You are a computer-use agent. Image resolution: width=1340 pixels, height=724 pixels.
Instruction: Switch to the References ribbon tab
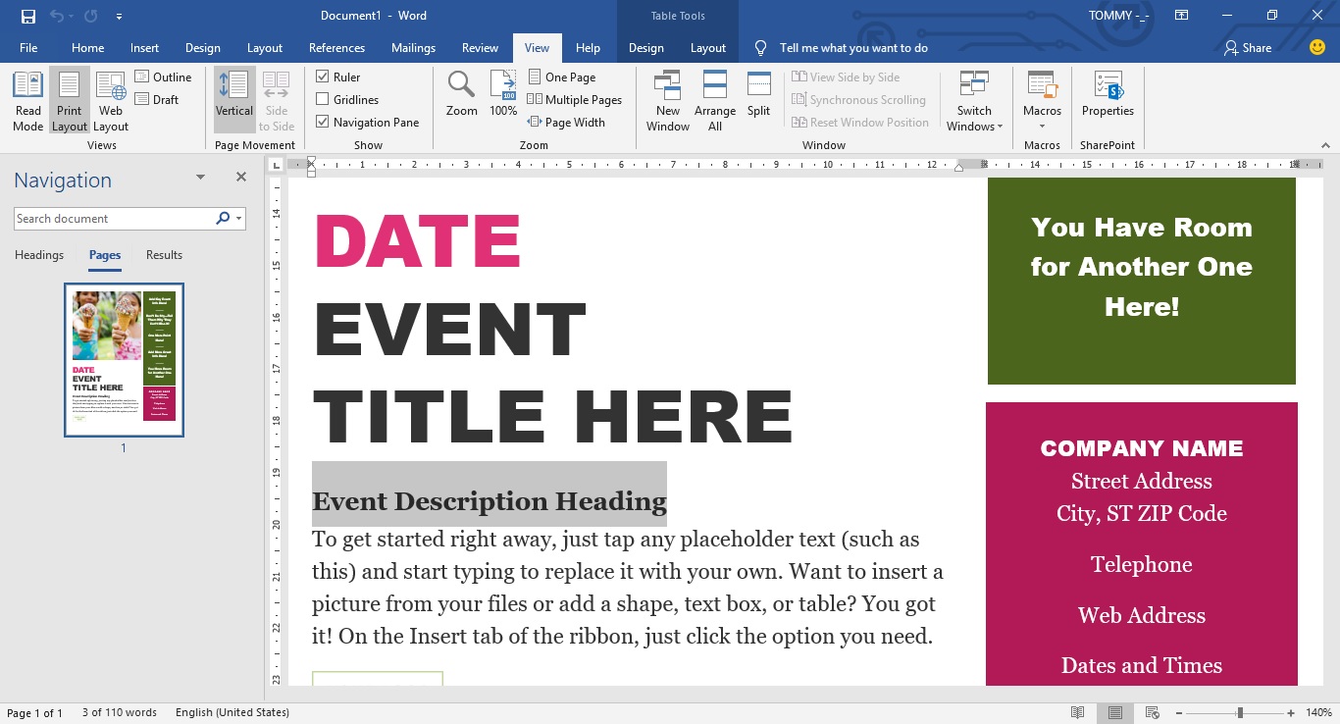click(336, 47)
